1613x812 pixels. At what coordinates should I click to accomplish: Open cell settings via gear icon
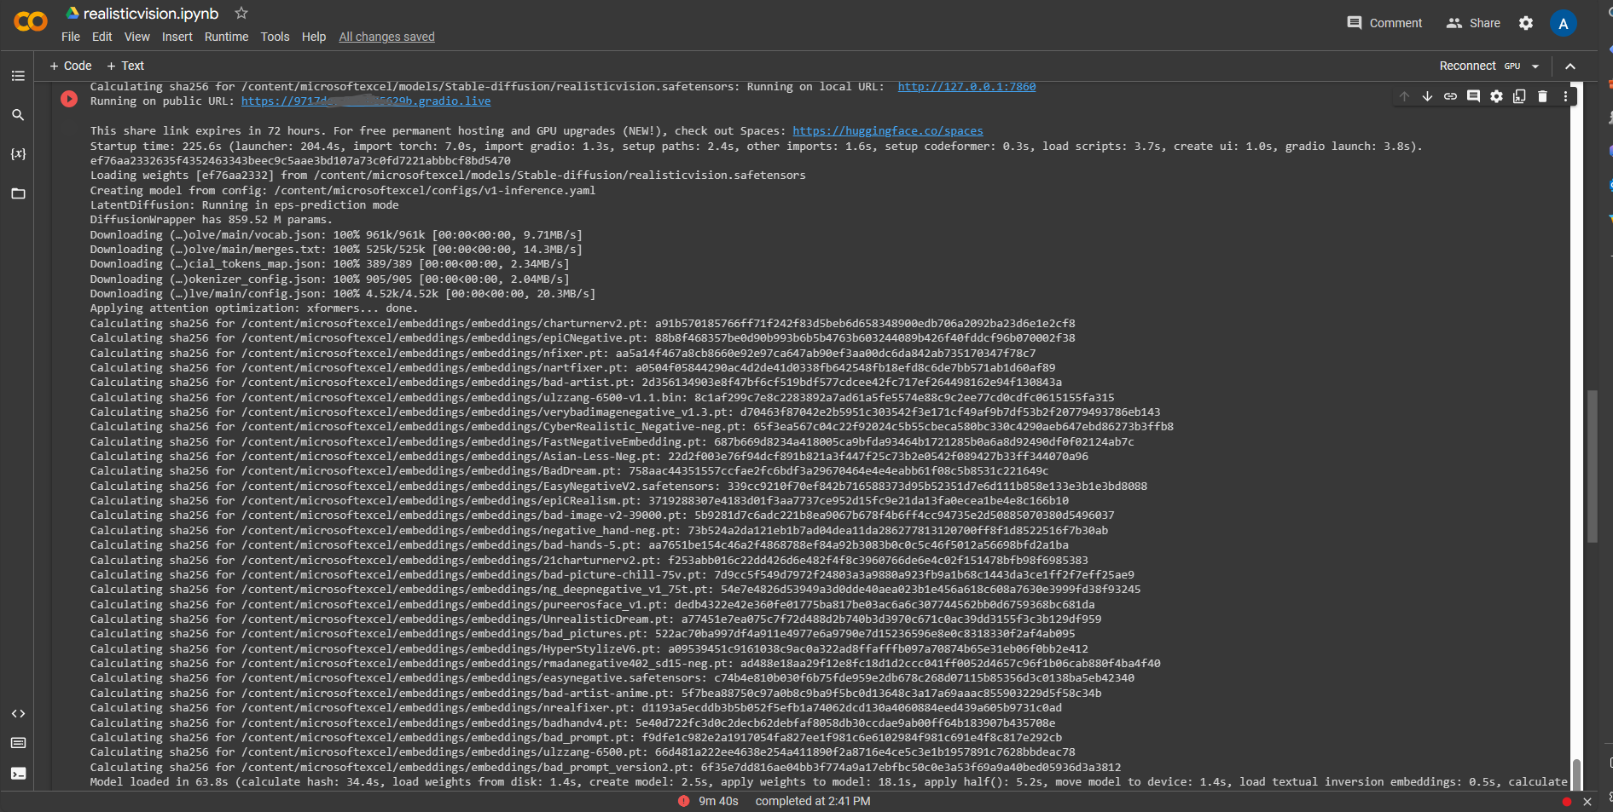(x=1496, y=96)
